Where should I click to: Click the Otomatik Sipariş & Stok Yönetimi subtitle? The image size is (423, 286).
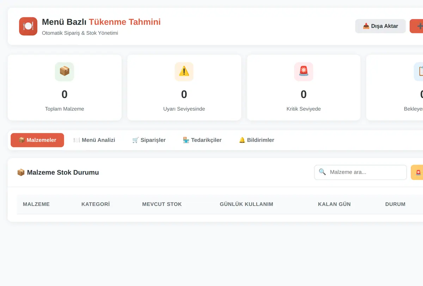pyautogui.click(x=80, y=33)
